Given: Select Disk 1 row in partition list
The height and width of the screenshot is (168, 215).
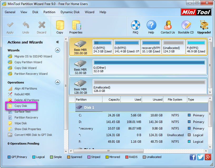Looking at the screenshot, I should (x=139, y=107).
